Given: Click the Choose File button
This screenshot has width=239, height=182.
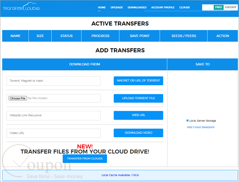Looking at the screenshot, I should [x=18, y=98].
